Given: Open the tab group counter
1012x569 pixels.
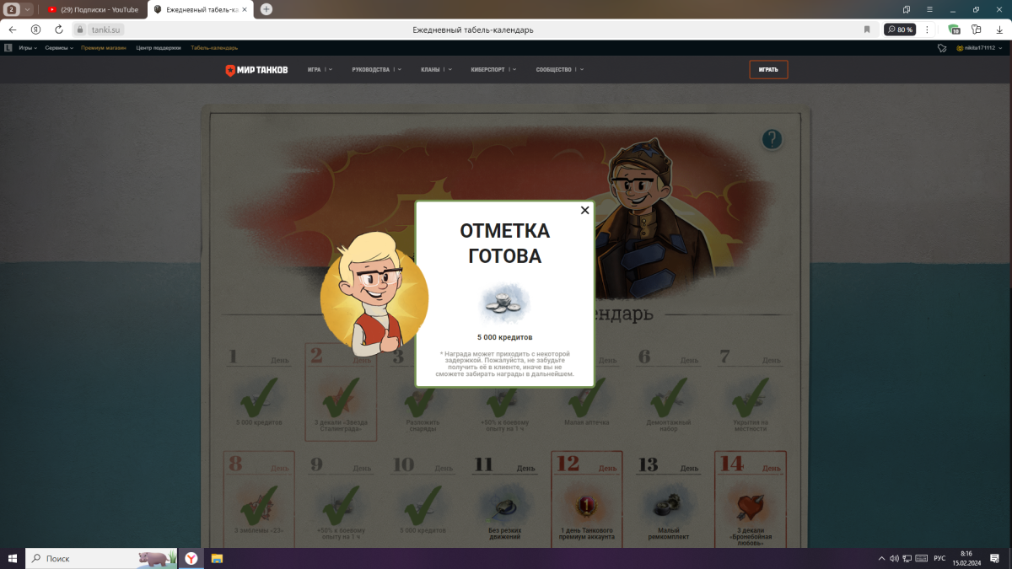Looking at the screenshot, I should (x=13, y=9).
